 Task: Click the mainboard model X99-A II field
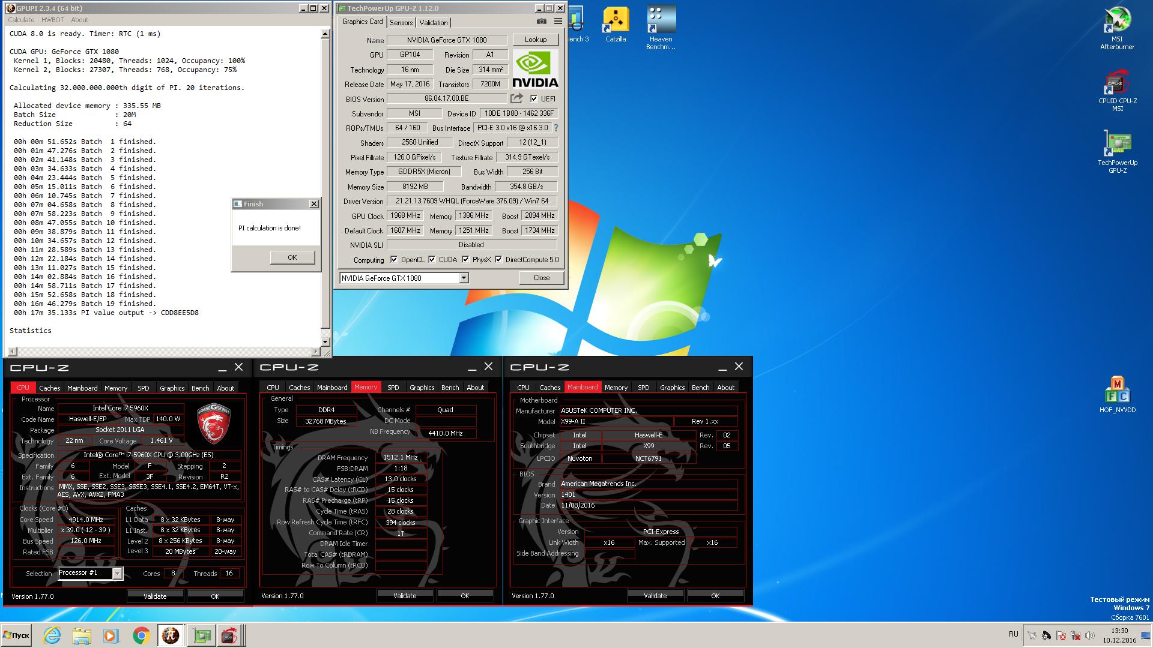pyautogui.click(x=616, y=421)
